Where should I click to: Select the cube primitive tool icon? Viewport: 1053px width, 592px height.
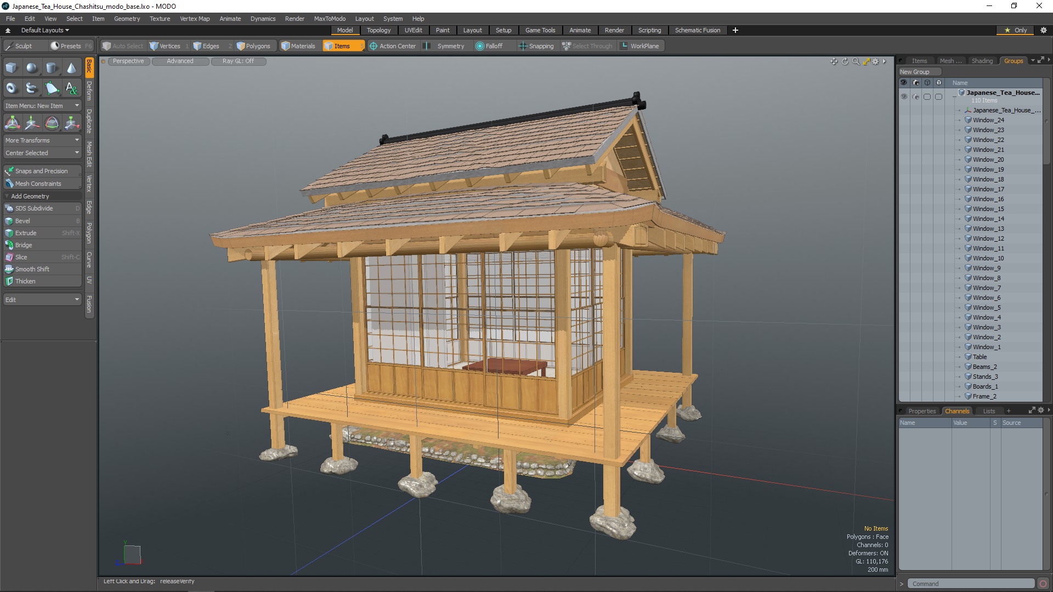(x=12, y=68)
